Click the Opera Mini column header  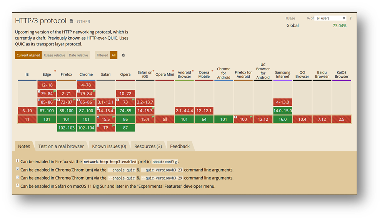coord(164,75)
